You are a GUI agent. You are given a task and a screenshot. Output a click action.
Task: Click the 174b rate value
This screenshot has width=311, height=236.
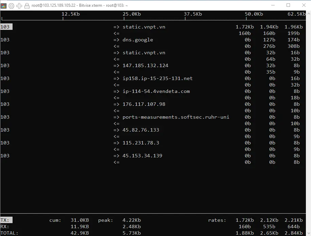[294, 40]
